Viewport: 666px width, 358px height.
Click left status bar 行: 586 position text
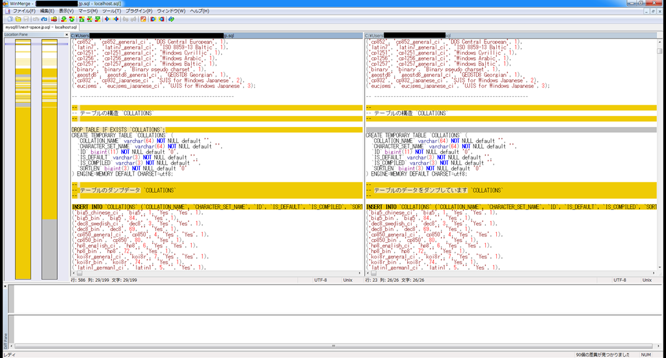(x=104, y=280)
